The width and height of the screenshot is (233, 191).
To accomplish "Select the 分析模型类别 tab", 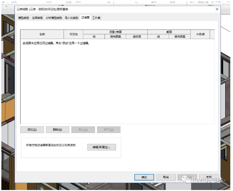I will point(54,18).
